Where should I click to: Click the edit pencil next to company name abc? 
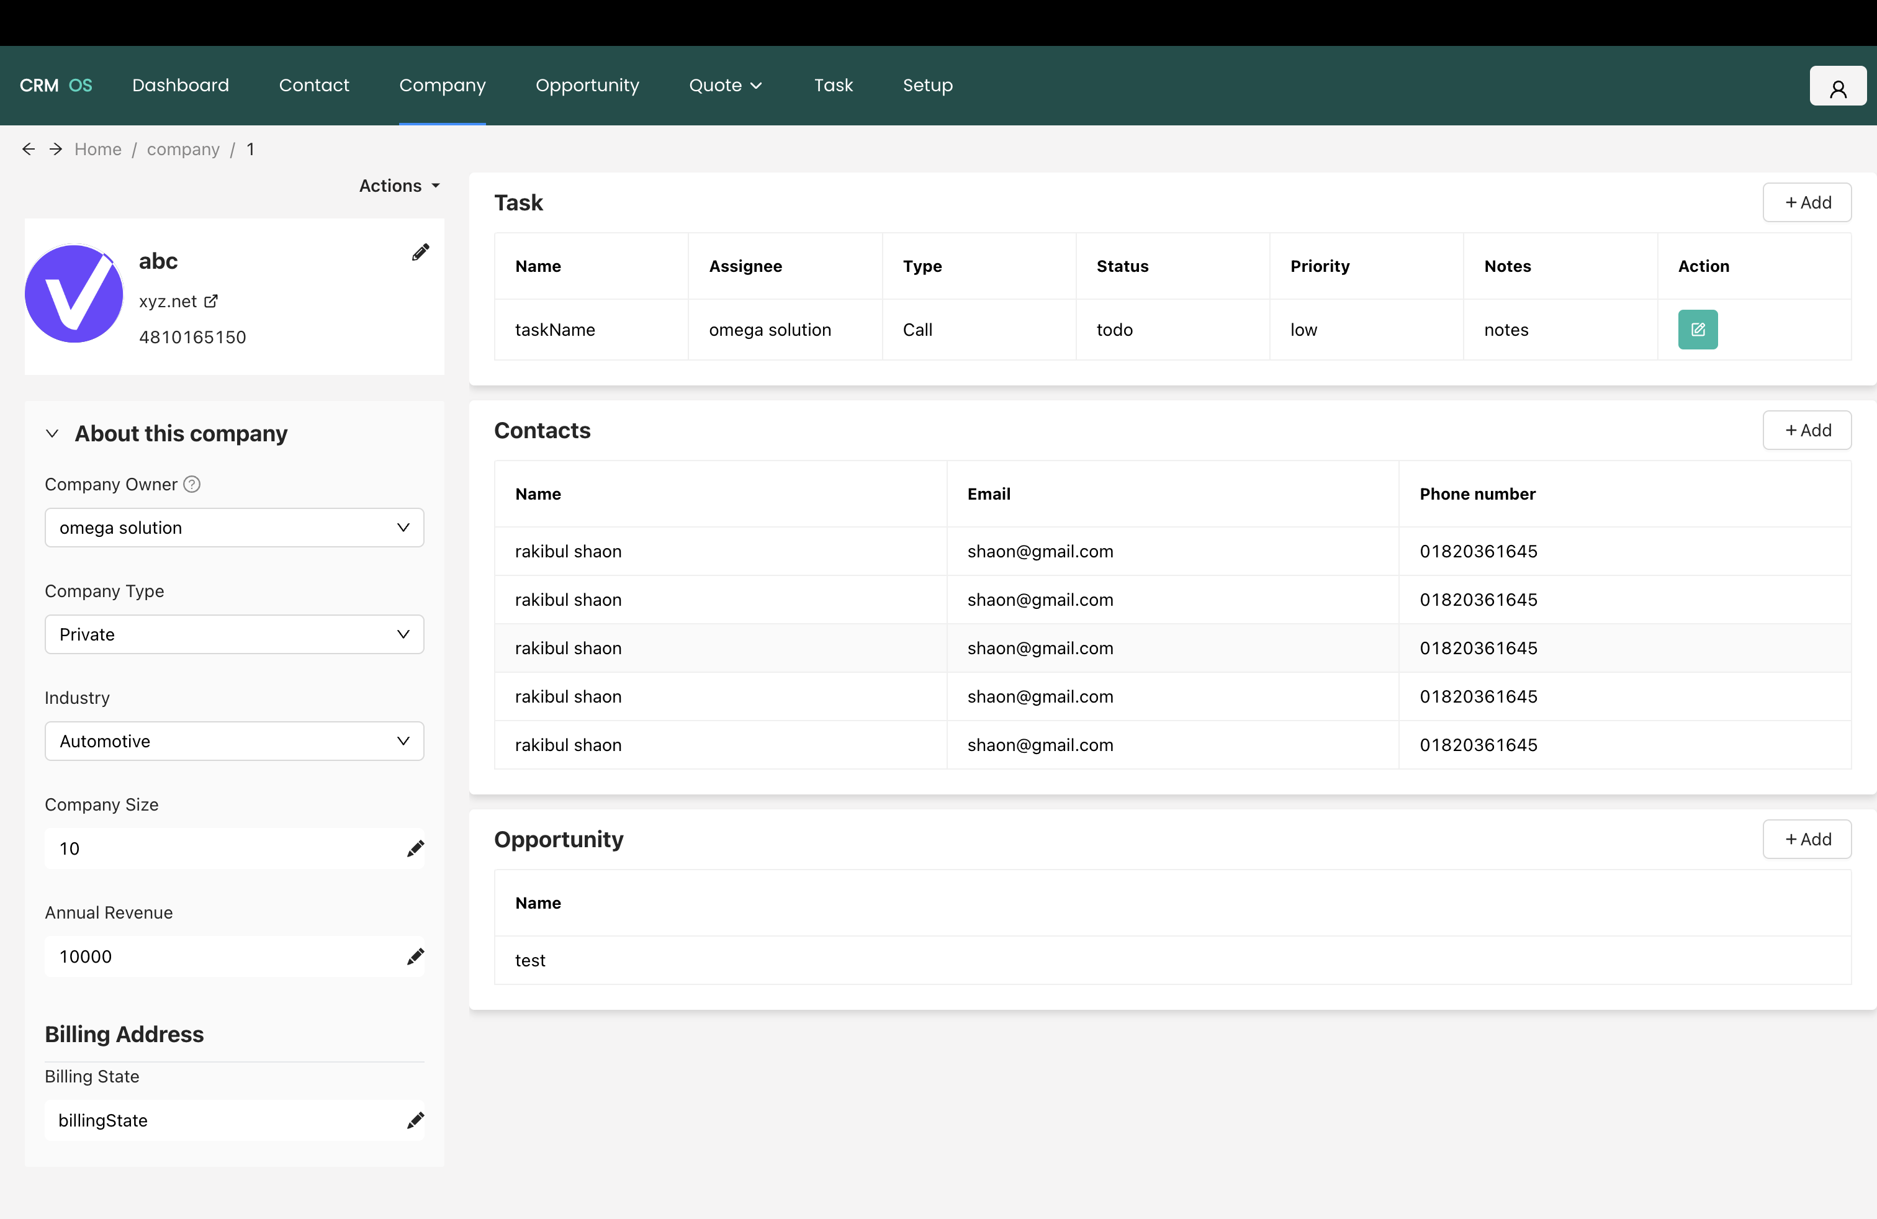point(420,253)
